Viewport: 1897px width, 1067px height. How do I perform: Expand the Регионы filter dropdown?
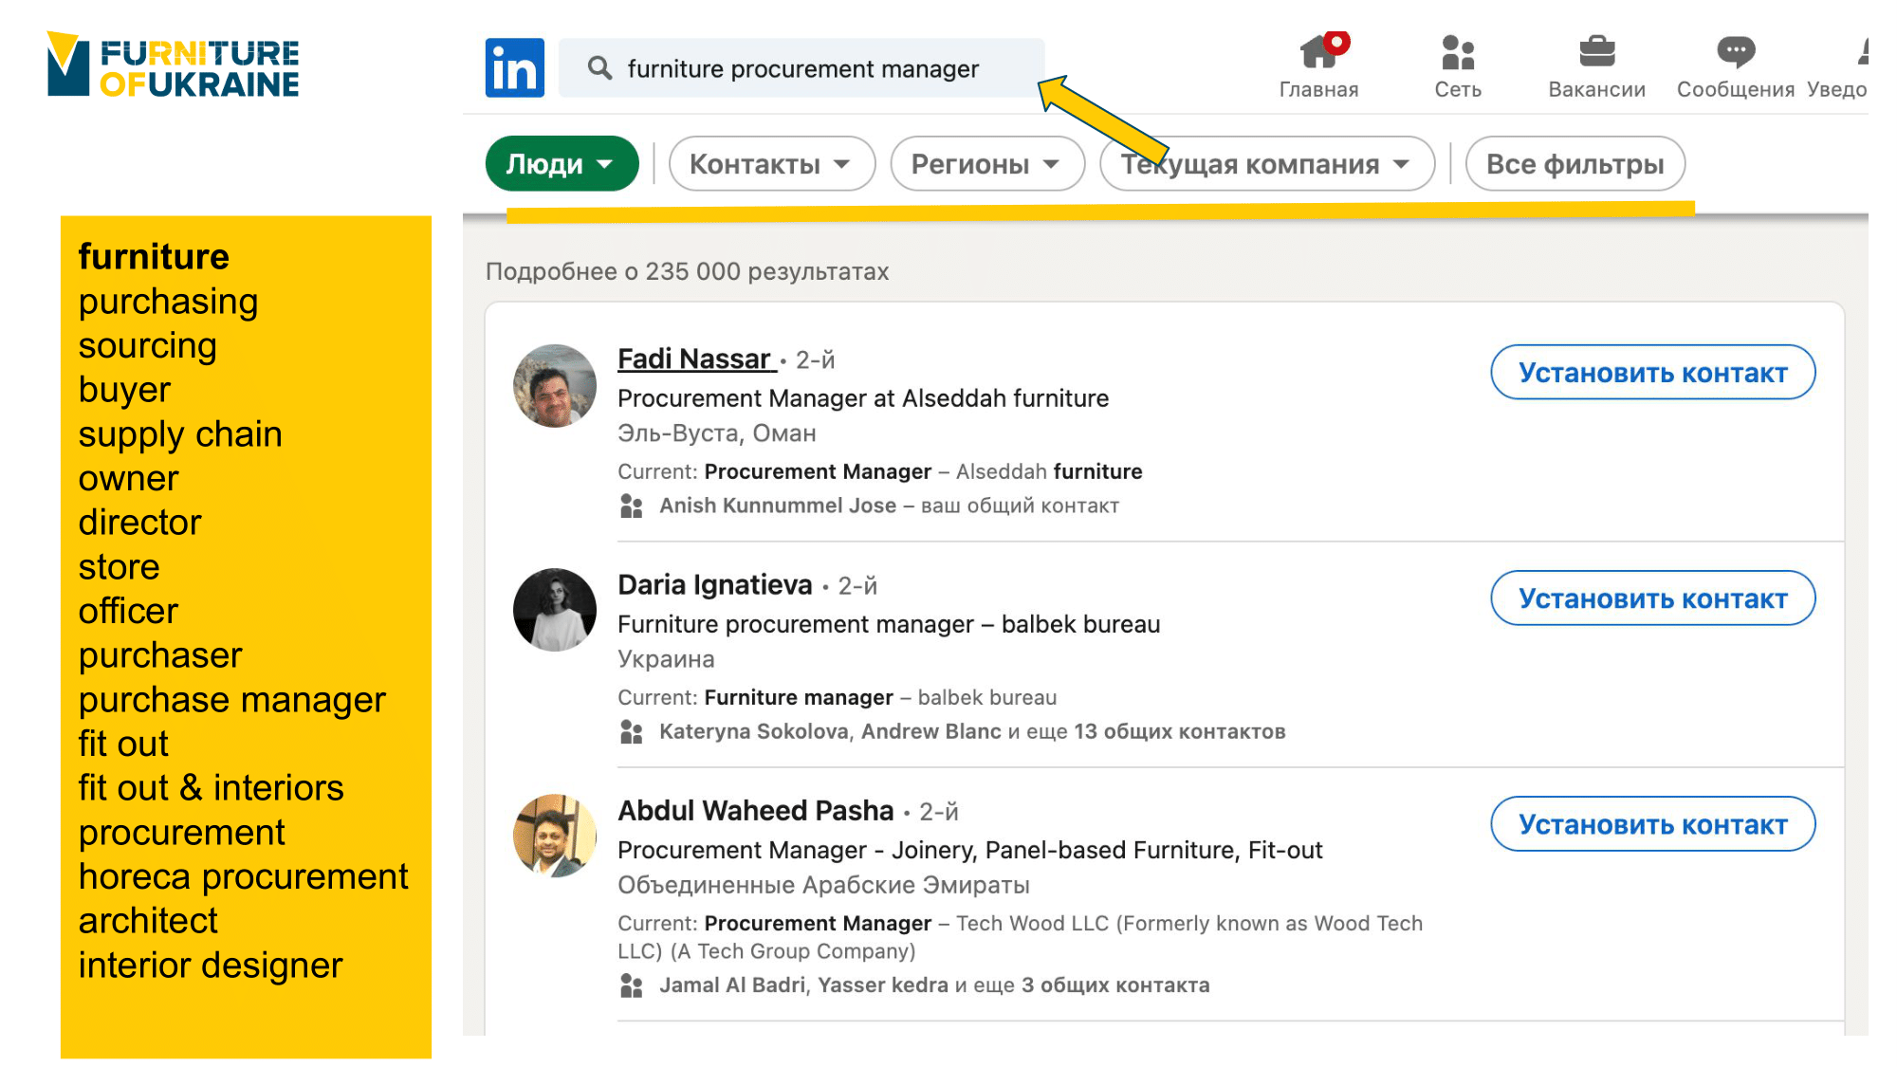(987, 163)
